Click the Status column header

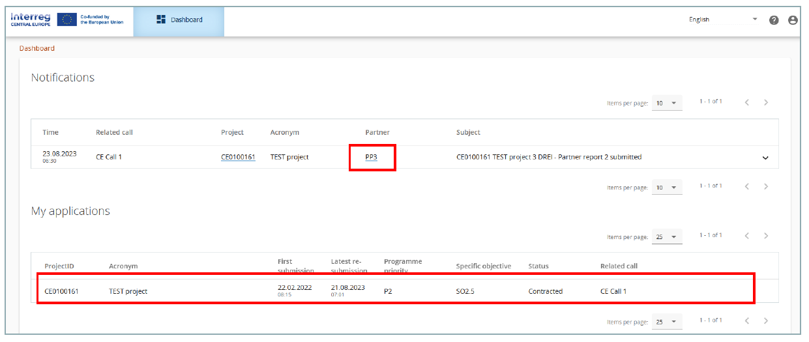coord(538,266)
